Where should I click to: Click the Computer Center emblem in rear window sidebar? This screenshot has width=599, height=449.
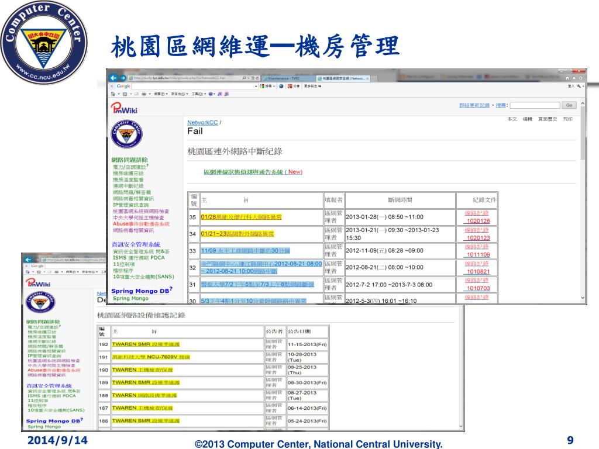point(40,302)
